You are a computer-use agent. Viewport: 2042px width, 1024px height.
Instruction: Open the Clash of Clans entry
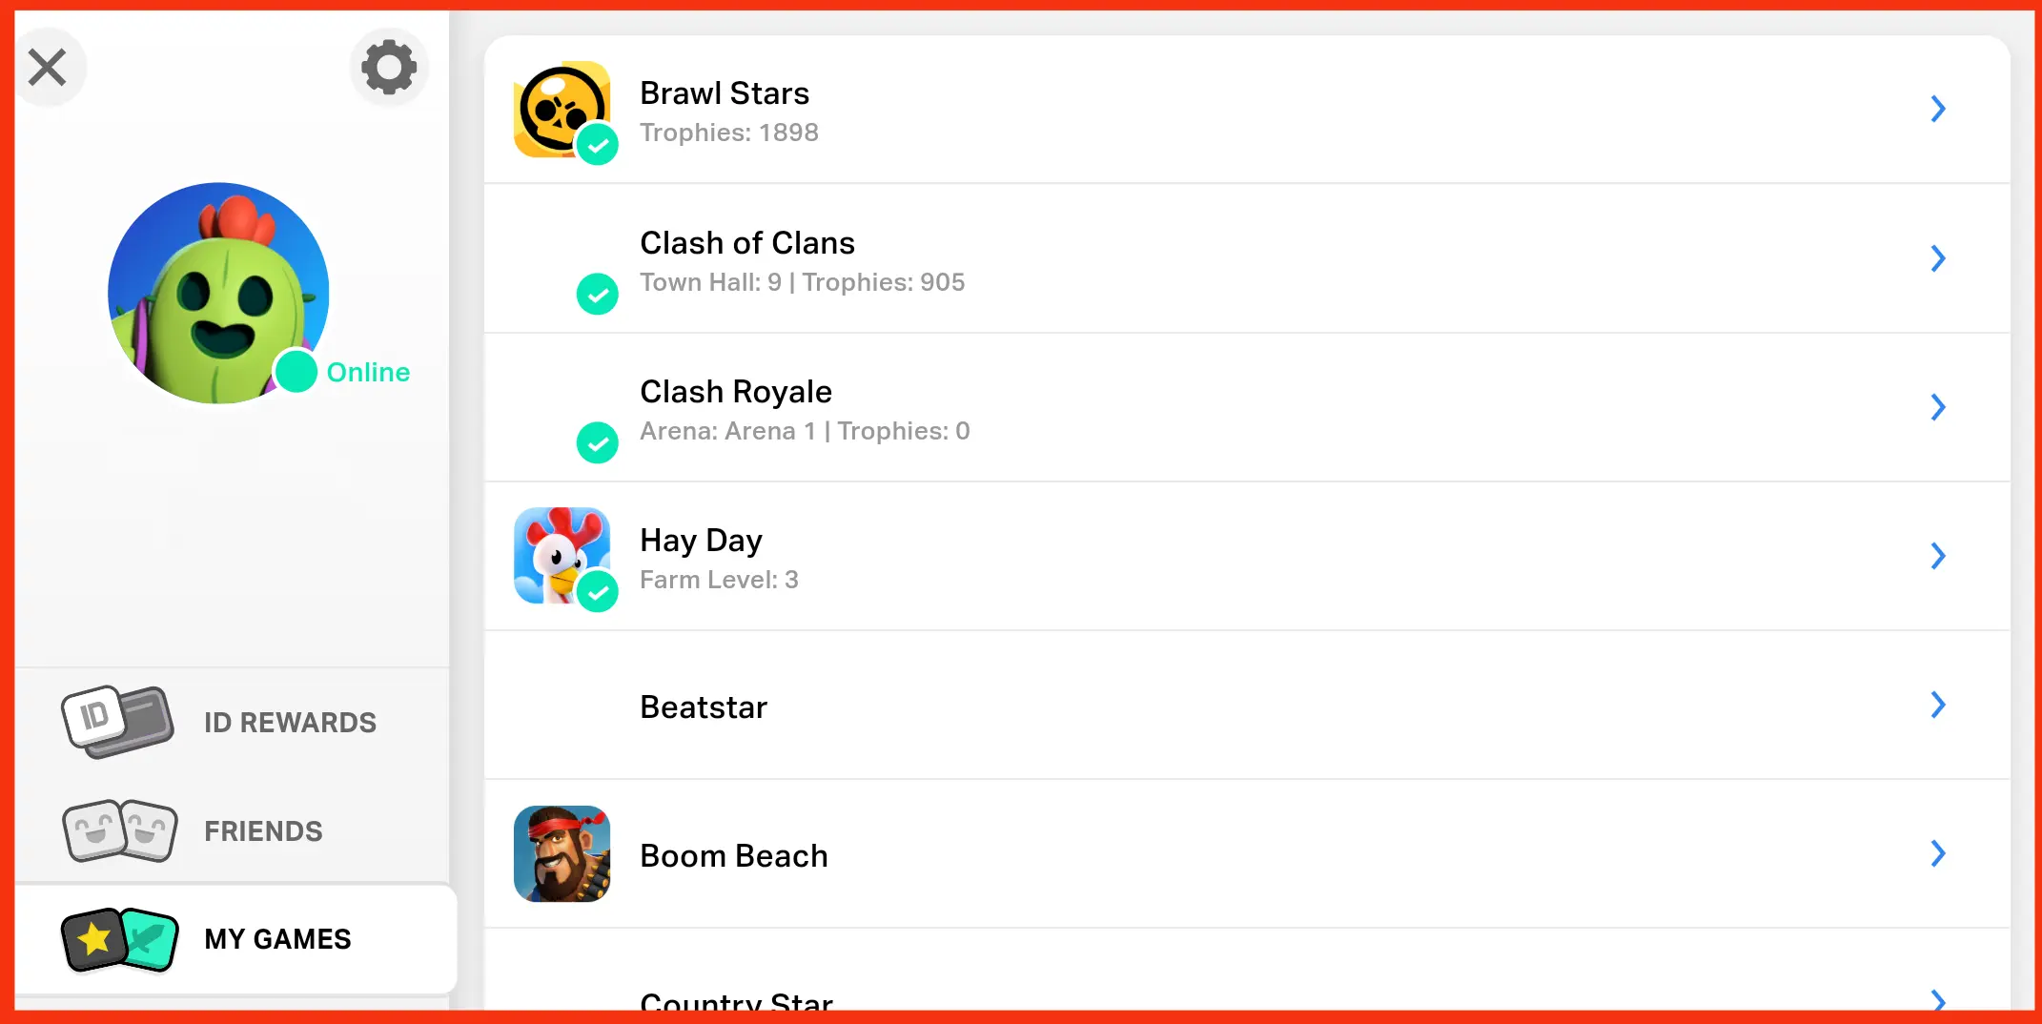1247,258
